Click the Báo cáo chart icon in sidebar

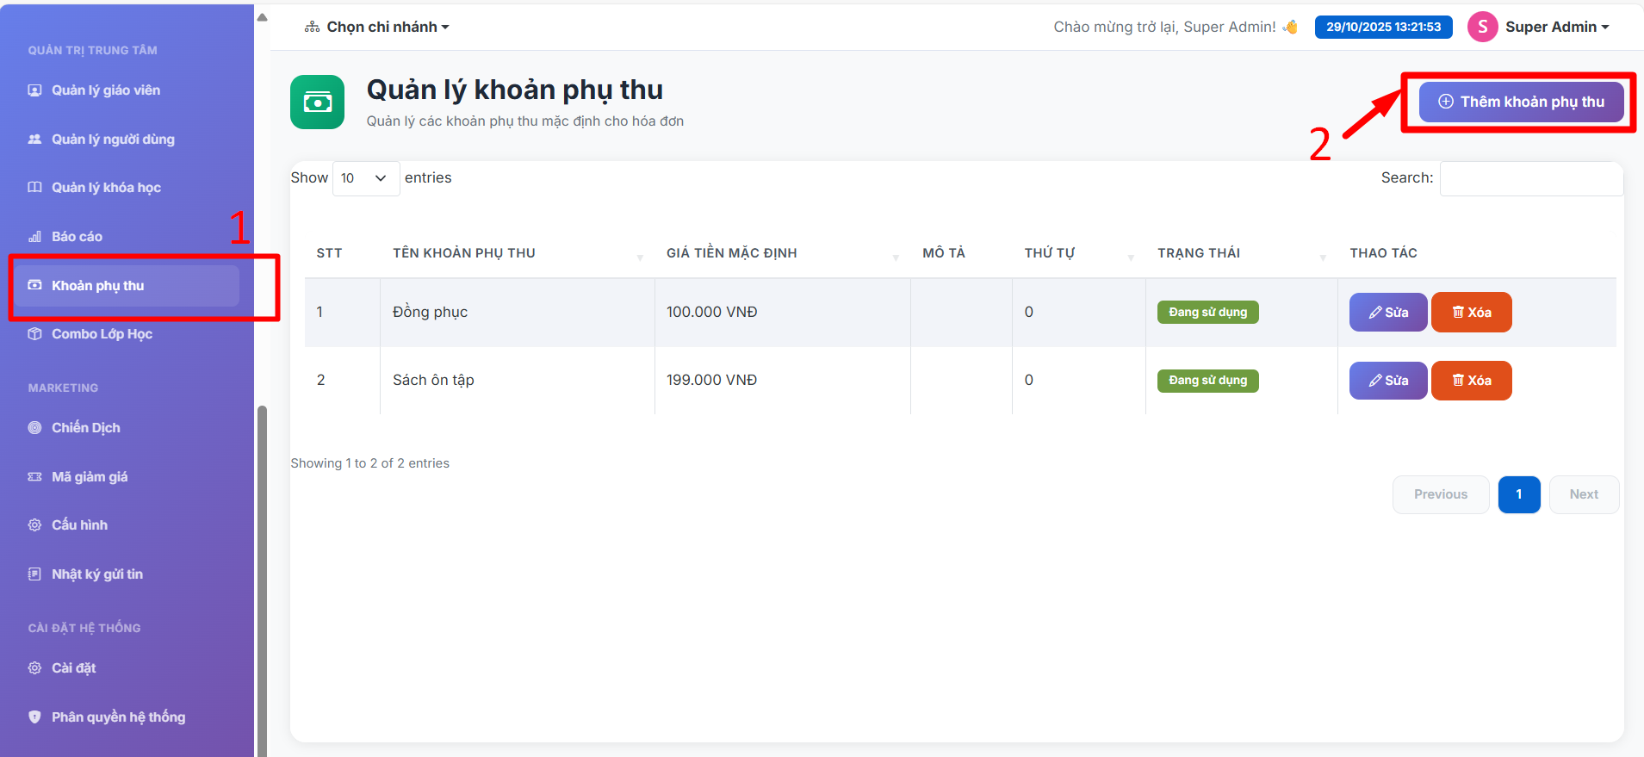(34, 237)
